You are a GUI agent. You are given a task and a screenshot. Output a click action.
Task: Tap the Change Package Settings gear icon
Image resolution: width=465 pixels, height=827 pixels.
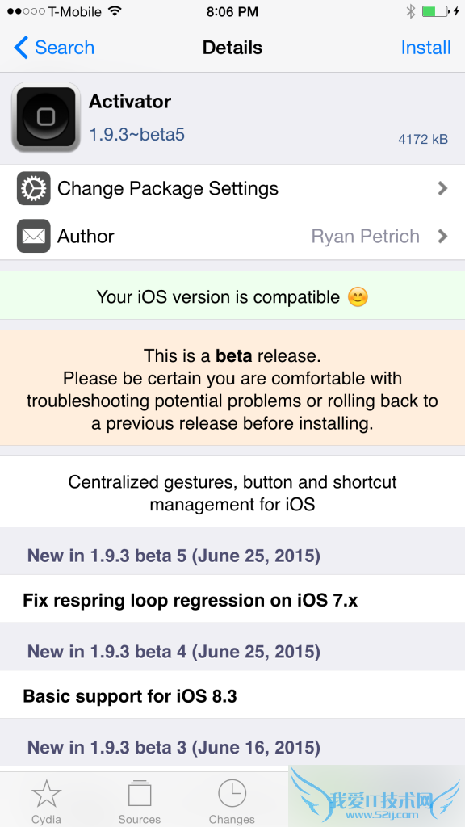click(x=32, y=187)
